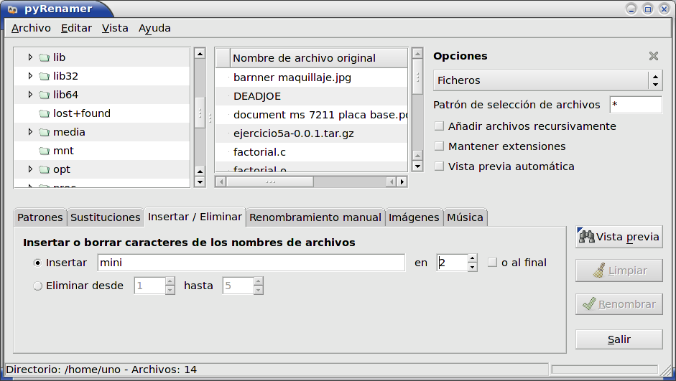676x381 pixels.
Task: Check the 'o al final' checkbox
Action: point(492,262)
